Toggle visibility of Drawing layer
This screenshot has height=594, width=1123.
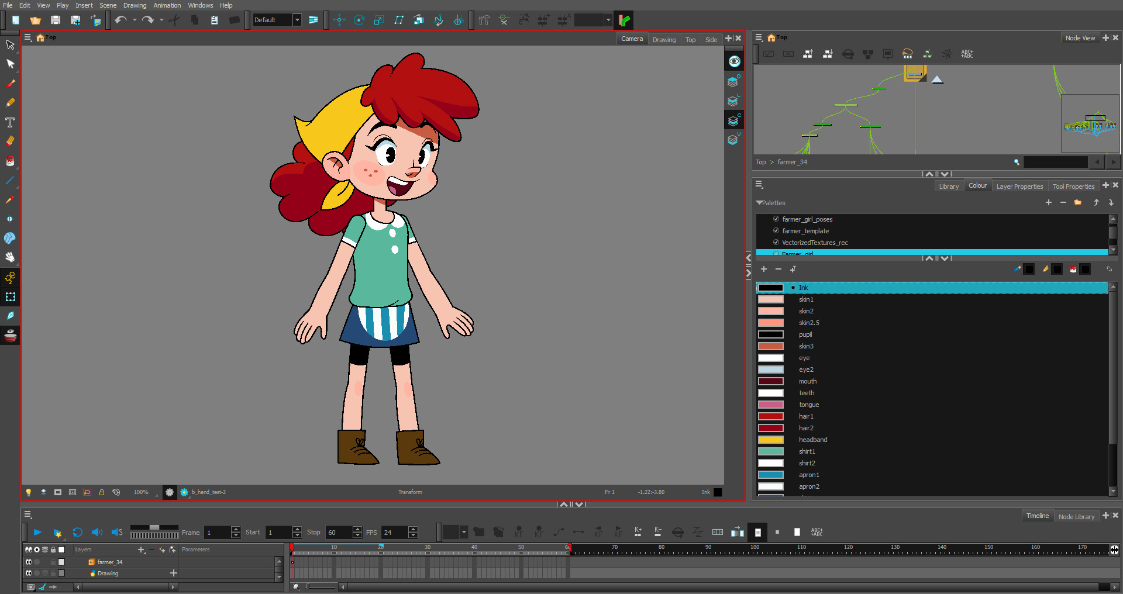coord(28,573)
